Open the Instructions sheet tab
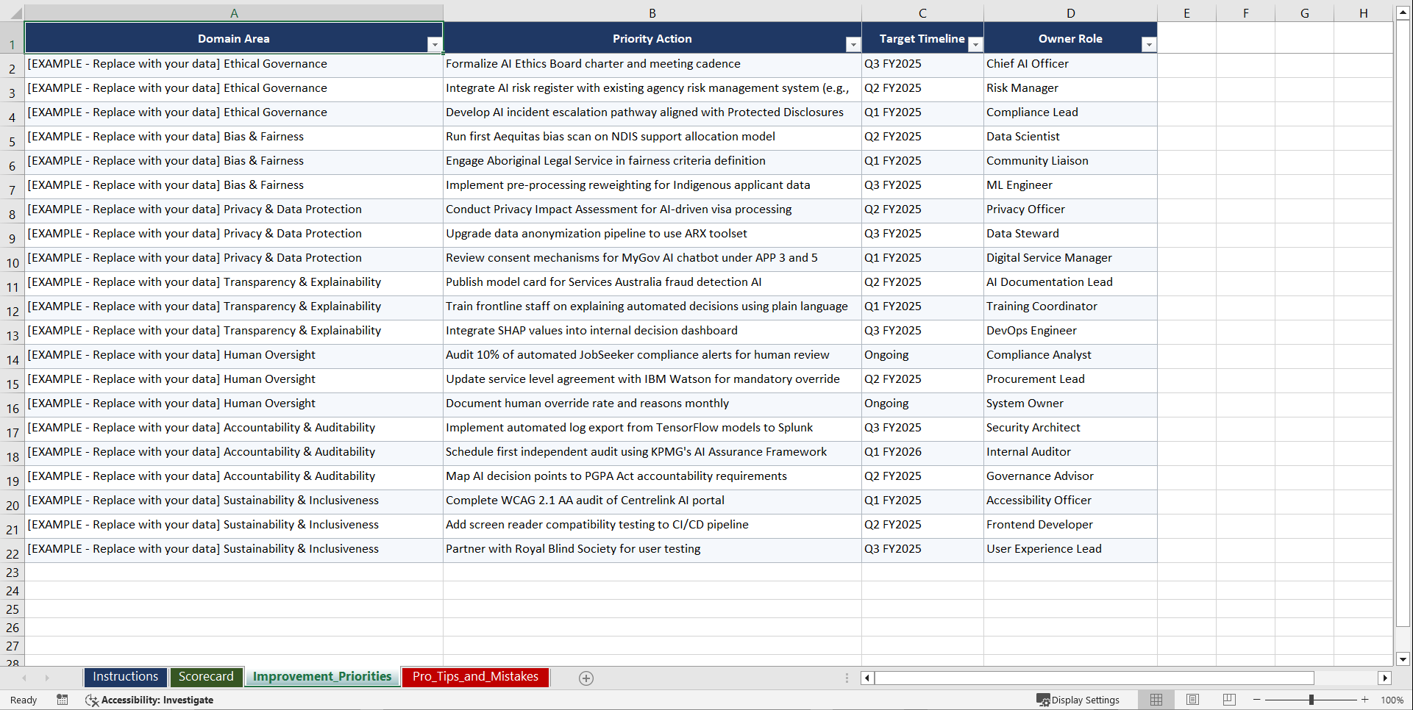Viewport: 1413px width, 710px height. pos(125,677)
